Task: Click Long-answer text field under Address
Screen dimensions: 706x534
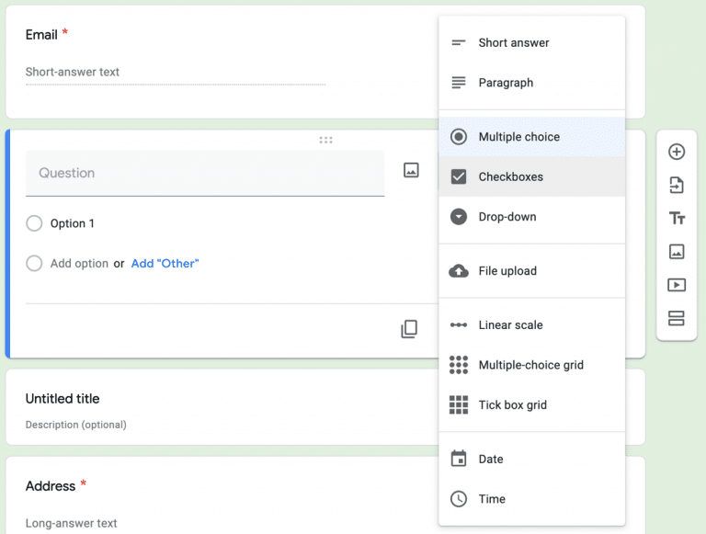Action: (71, 523)
